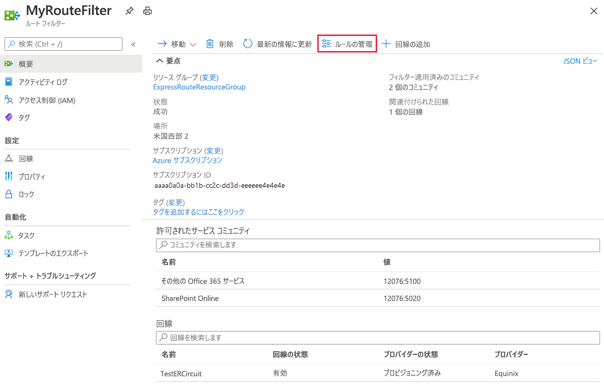The image size is (604, 384).
Task: Click the plus icon for adding circuit
Action: (x=386, y=44)
